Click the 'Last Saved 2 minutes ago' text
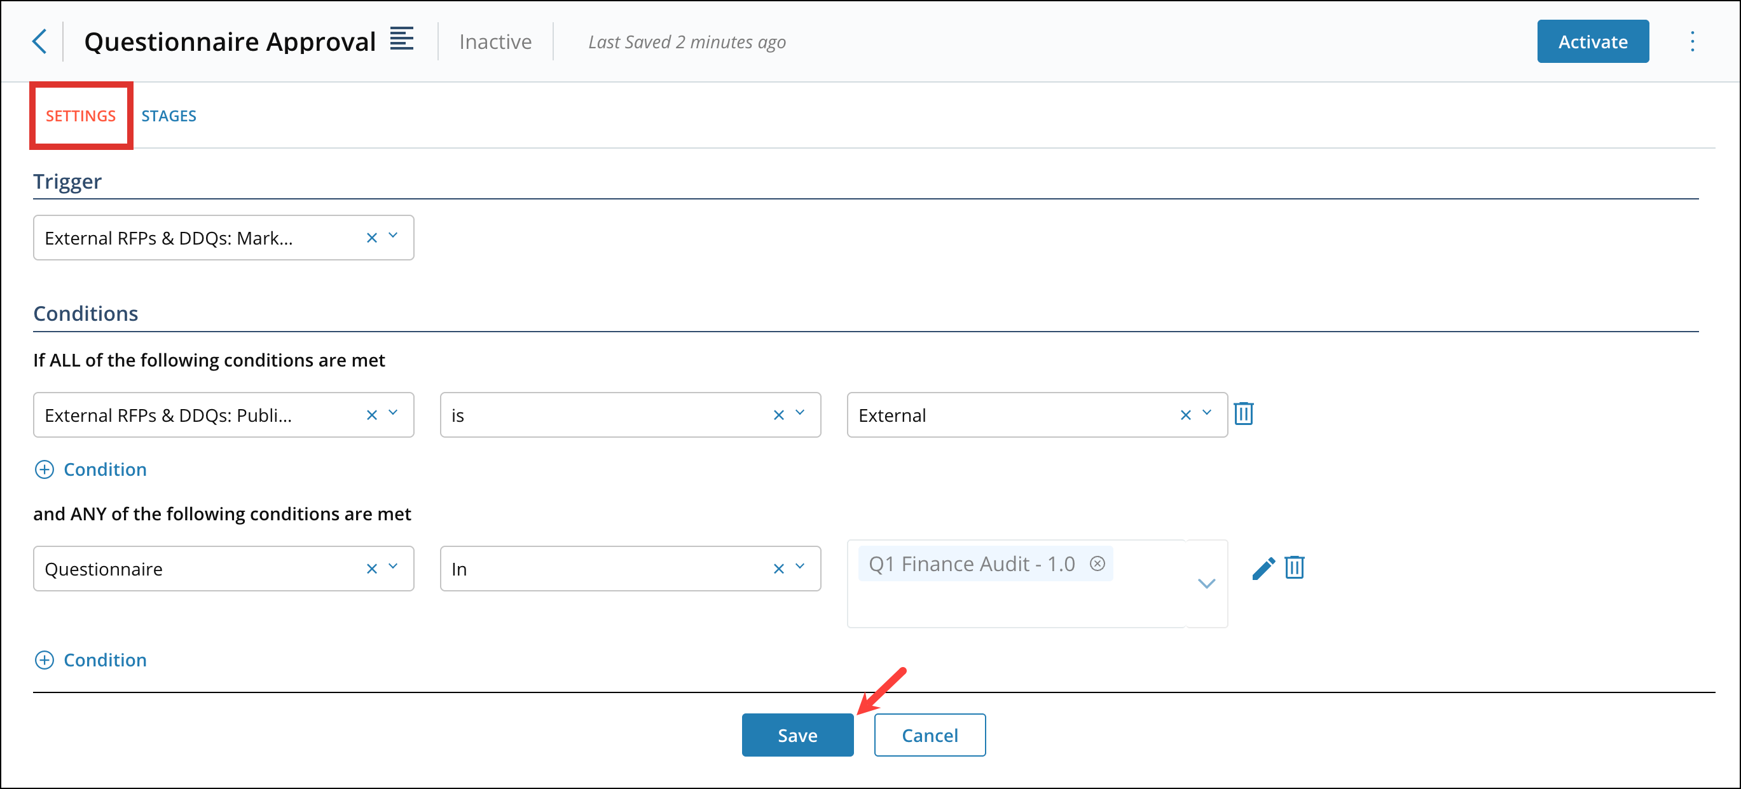The height and width of the screenshot is (789, 1741). coord(687,42)
